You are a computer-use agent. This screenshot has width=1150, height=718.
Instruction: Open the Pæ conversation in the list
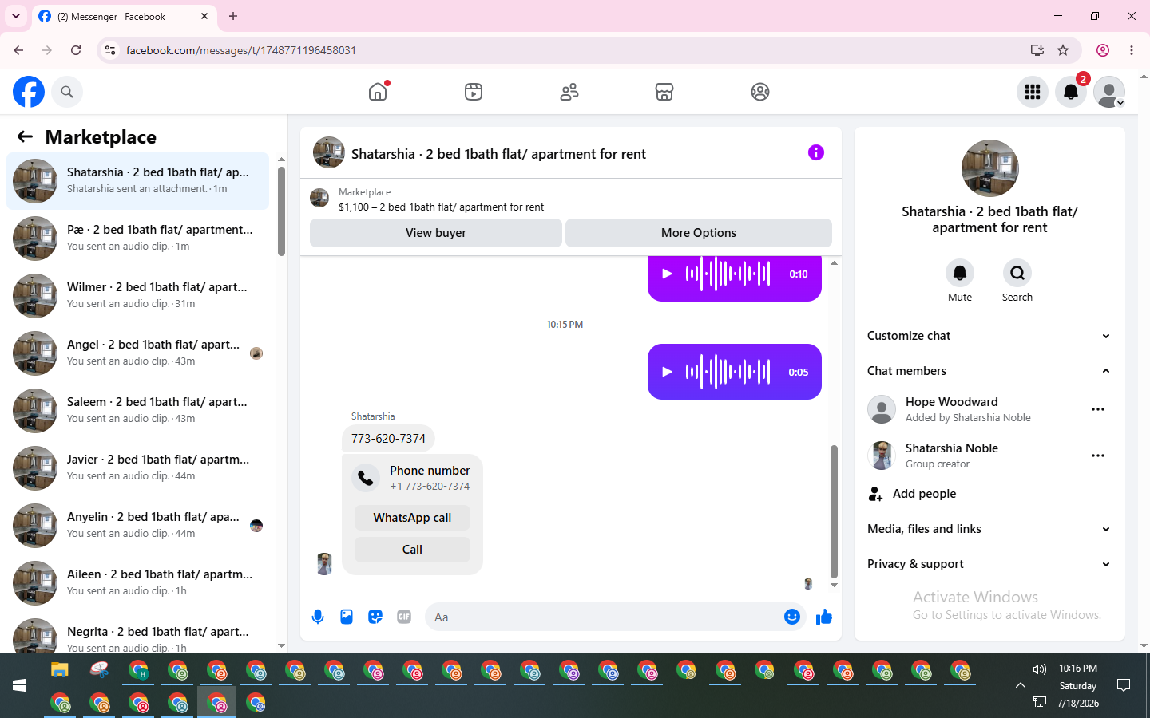(137, 239)
